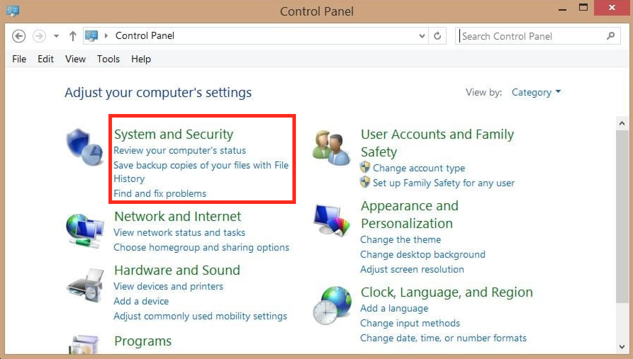The height and width of the screenshot is (359, 633).
Task: Click the Search Control Panel field
Action: pyautogui.click(x=532, y=36)
